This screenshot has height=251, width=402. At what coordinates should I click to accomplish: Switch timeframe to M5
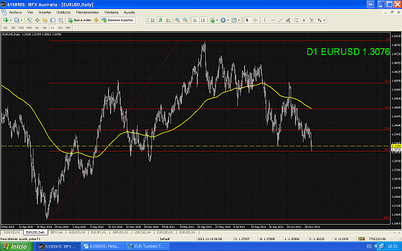pyautogui.click(x=14, y=28)
